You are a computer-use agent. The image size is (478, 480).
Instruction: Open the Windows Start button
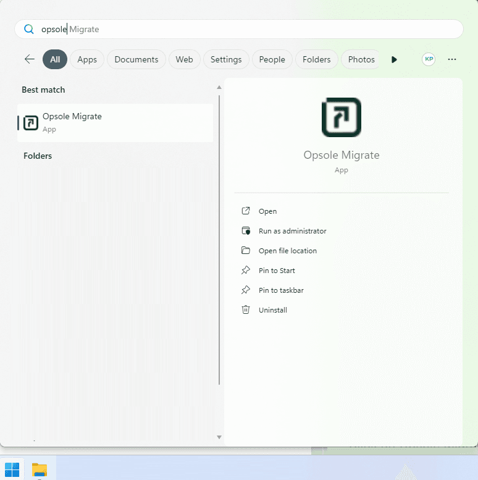[x=12, y=469]
